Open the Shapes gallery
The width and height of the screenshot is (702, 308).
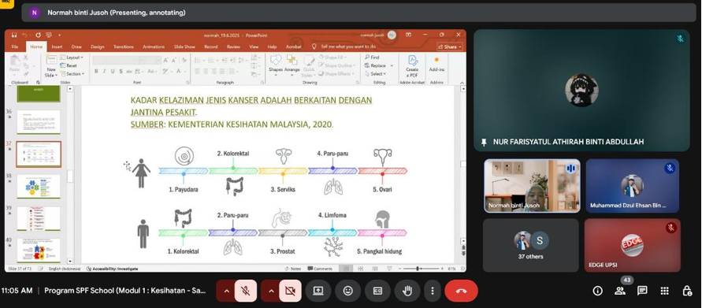point(276,65)
